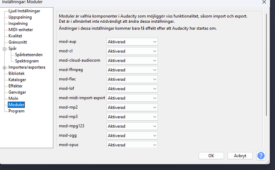Screen dimensions: 275x170
Task: Open the mod-aup status dropdown
Action: click(132, 42)
